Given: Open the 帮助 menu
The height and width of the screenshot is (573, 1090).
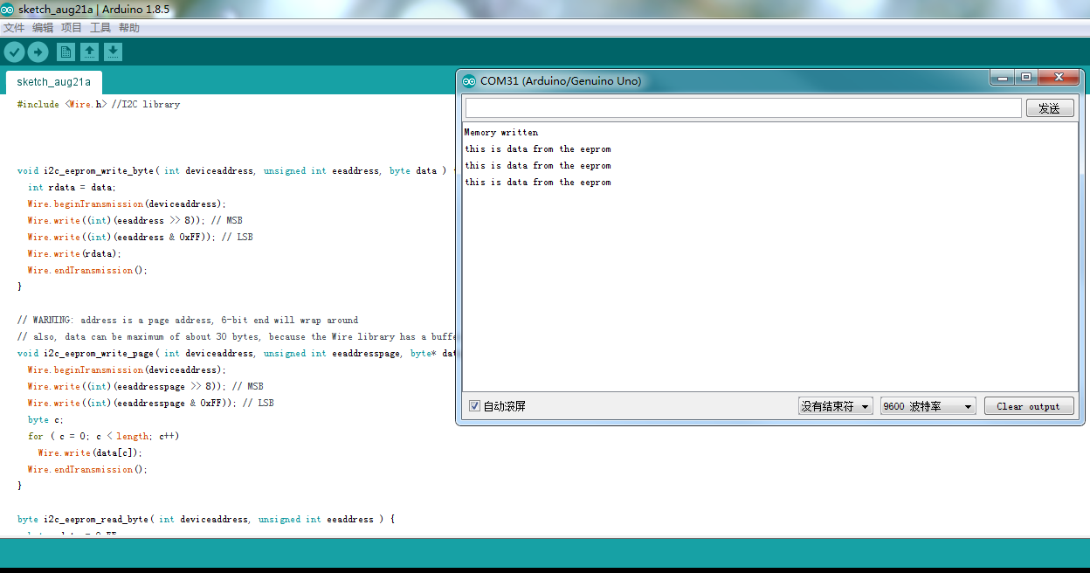Looking at the screenshot, I should pos(128,27).
